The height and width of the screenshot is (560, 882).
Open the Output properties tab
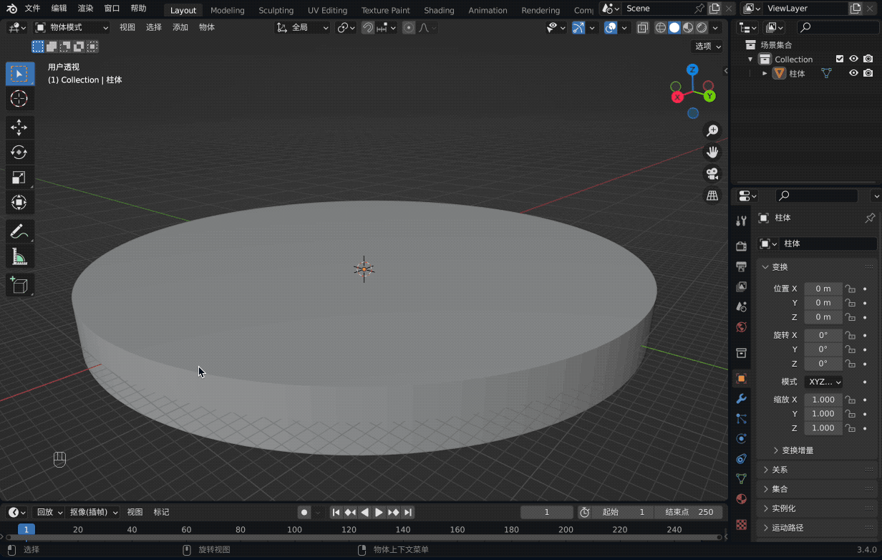(x=742, y=266)
